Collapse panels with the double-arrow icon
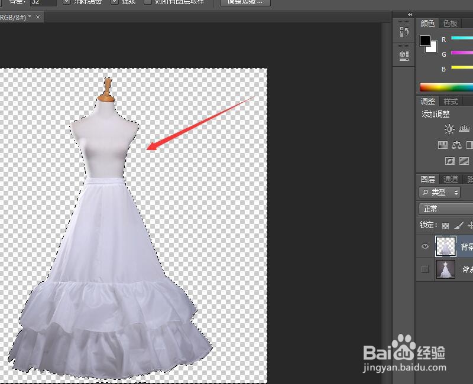The image size is (473, 384). coord(410,14)
